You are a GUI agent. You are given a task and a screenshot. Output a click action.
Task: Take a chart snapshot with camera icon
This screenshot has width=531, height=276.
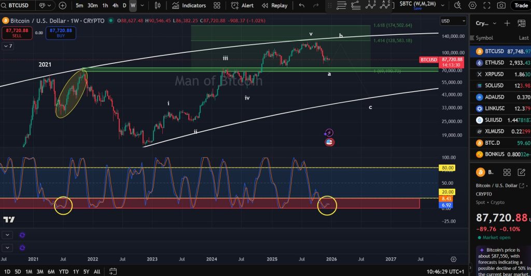[x=501, y=6]
